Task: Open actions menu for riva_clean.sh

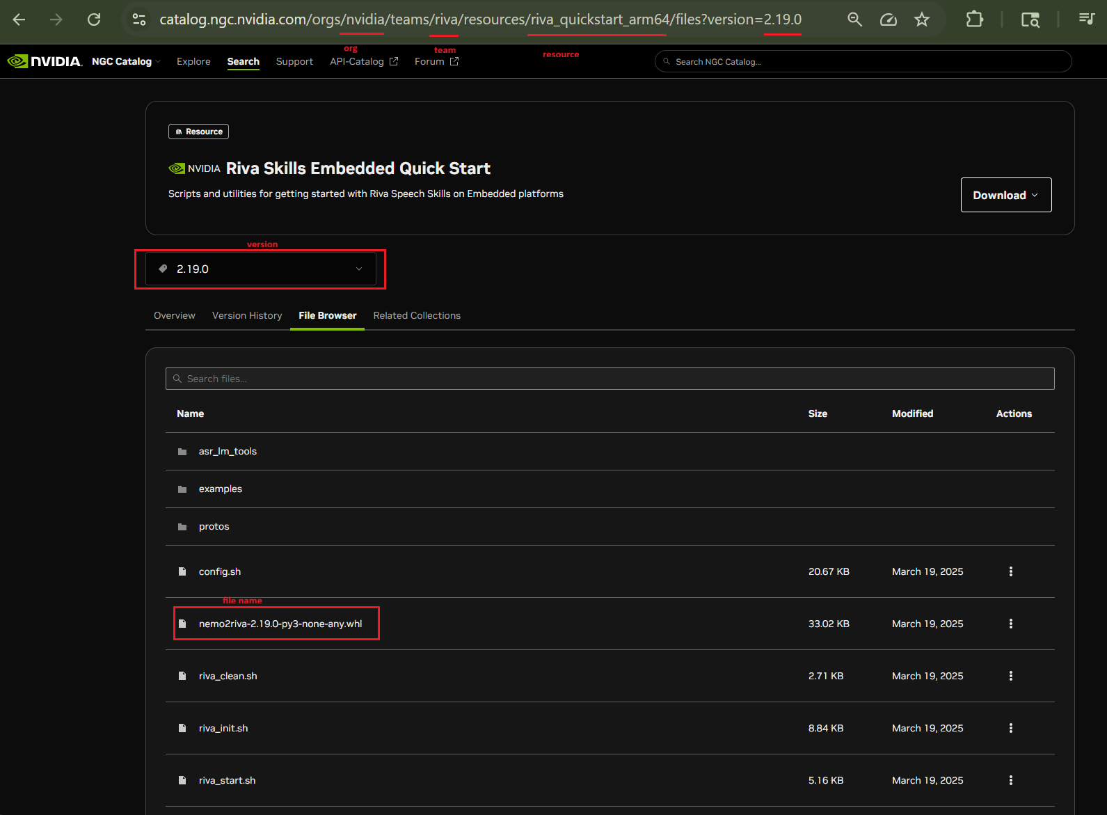Action: click(x=1011, y=676)
